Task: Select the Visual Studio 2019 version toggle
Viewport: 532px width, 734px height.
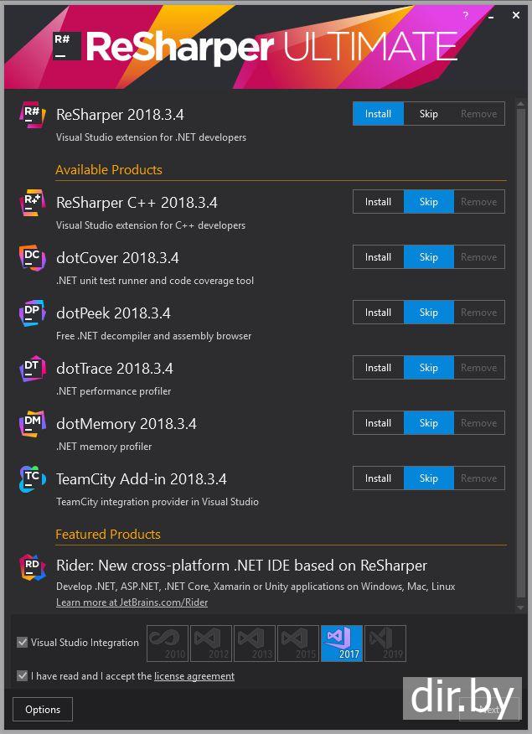Action: click(385, 643)
